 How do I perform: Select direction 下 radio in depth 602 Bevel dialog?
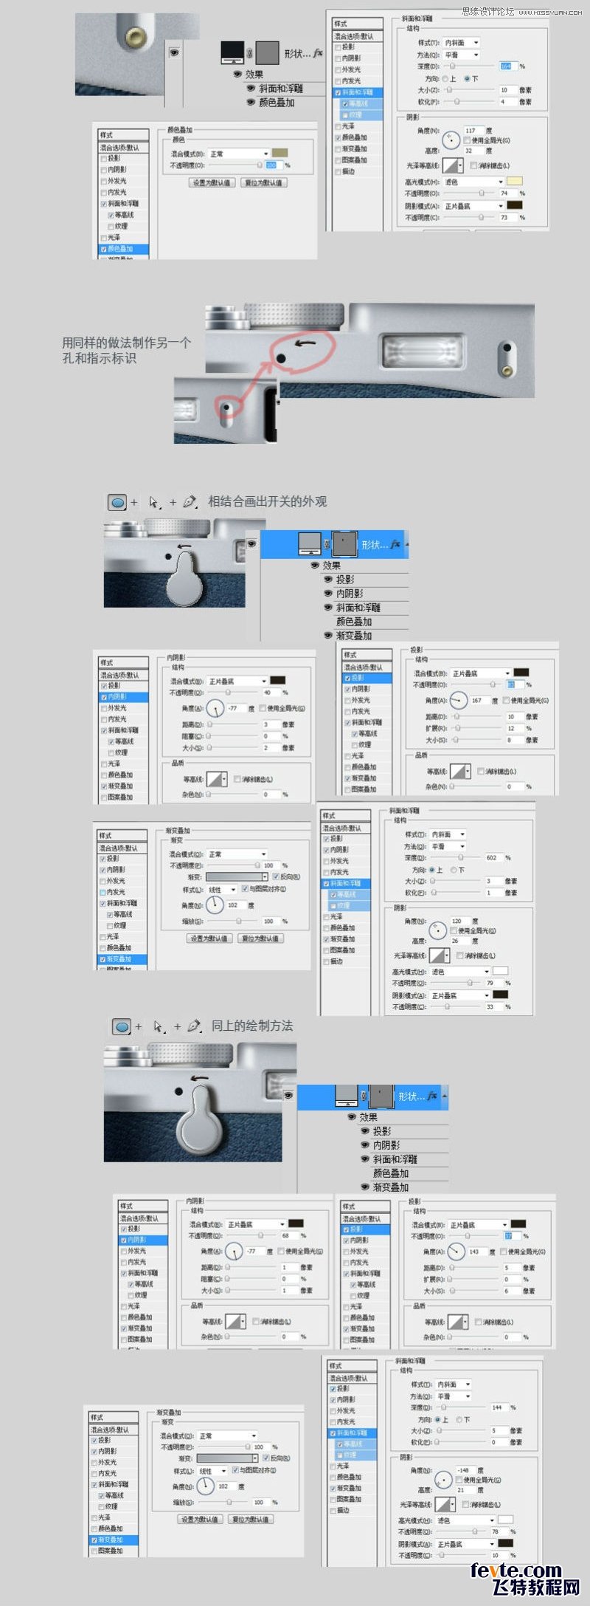click(x=454, y=870)
